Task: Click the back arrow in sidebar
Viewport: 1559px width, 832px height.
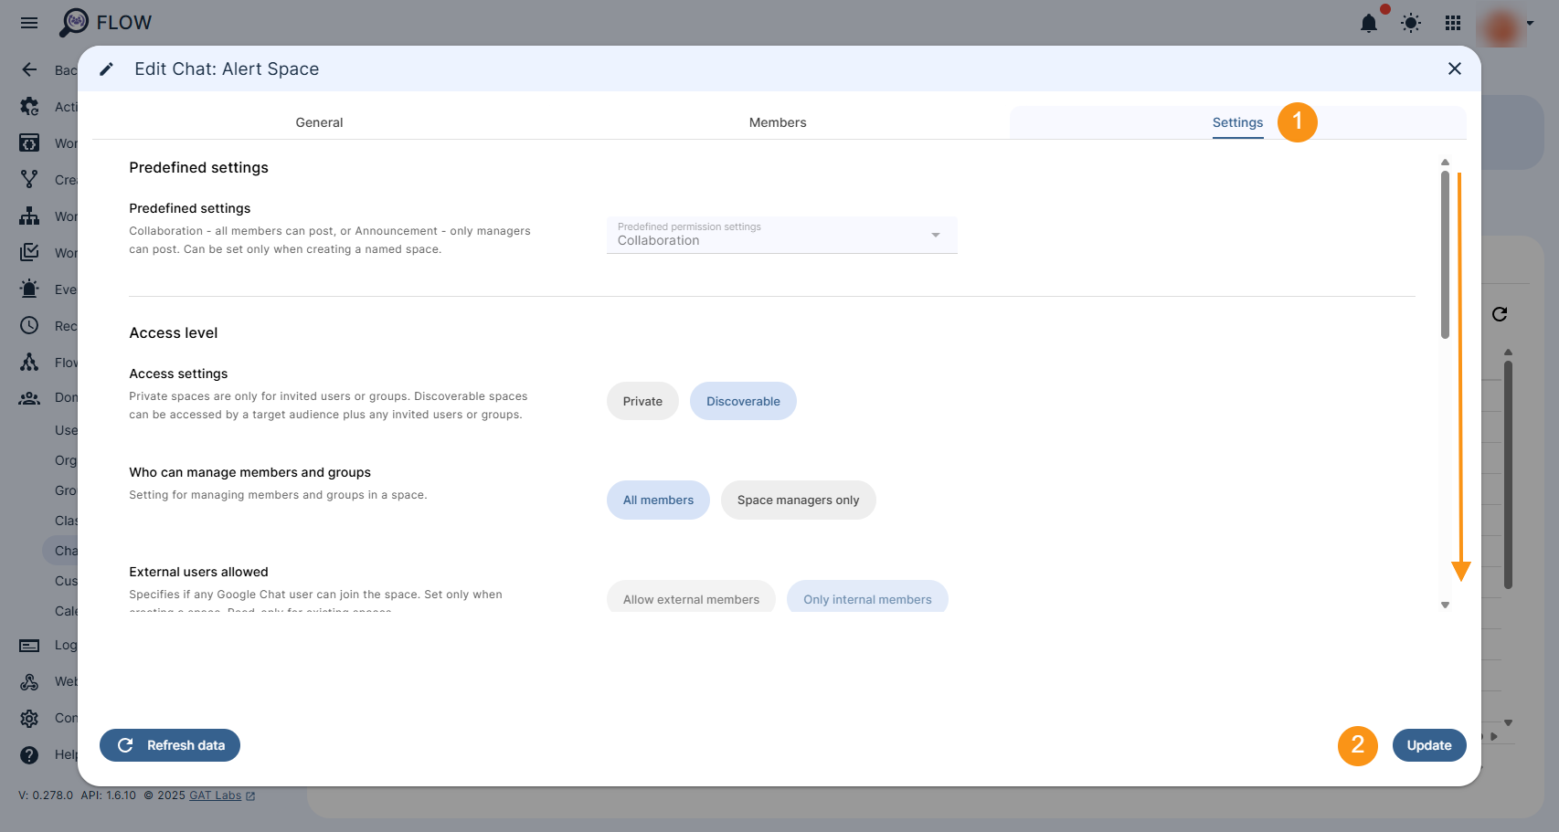Action: point(29,70)
